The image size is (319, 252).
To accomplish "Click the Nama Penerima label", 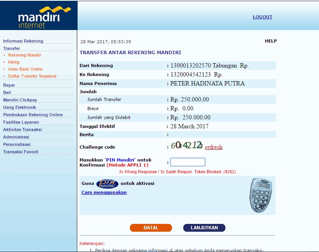I will (98, 83).
